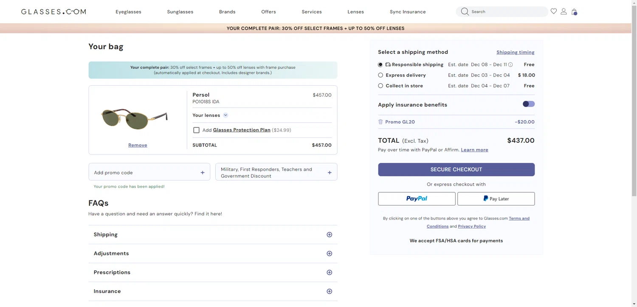637x307 pixels.
Task: Click the plus icon for Add promo code
Action: [203, 172]
